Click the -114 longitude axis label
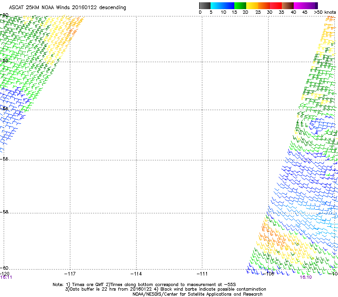Viewport: 338px width, 297px height. coord(136,274)
